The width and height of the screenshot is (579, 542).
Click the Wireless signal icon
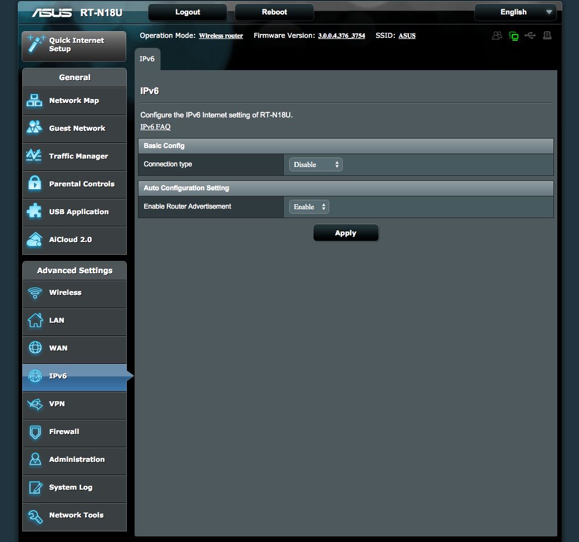click(x=35, y=293)
